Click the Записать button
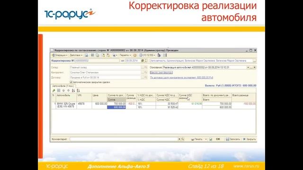Viewport: 303px width, 170px height. [x=233, y=139]
